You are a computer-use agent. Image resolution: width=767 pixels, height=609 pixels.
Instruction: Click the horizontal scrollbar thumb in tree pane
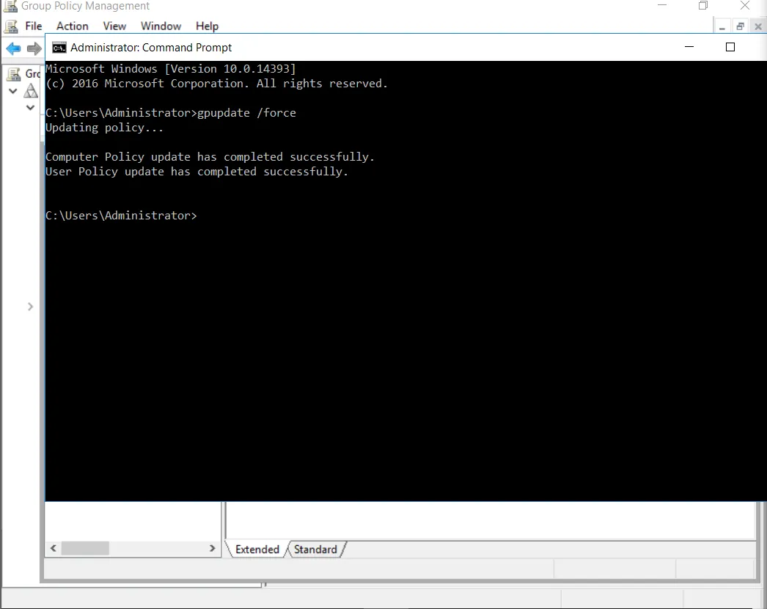[x=85, y=548]
